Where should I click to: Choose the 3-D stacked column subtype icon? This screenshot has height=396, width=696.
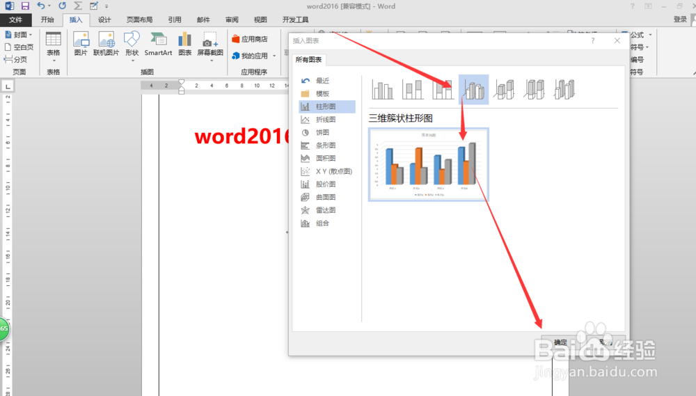point(504,90)
